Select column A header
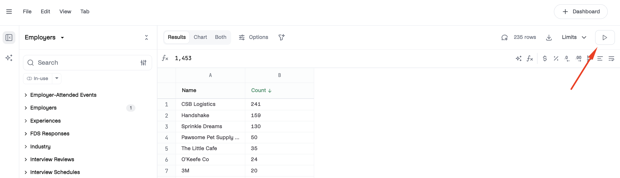 210,75
